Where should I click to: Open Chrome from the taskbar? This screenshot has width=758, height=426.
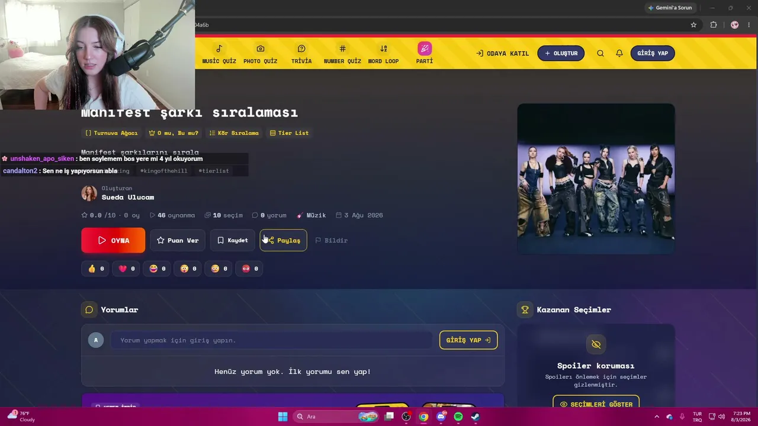(423, 417)
